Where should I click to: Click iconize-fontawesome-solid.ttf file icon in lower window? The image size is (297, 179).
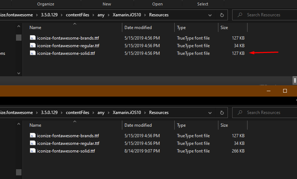33,151
